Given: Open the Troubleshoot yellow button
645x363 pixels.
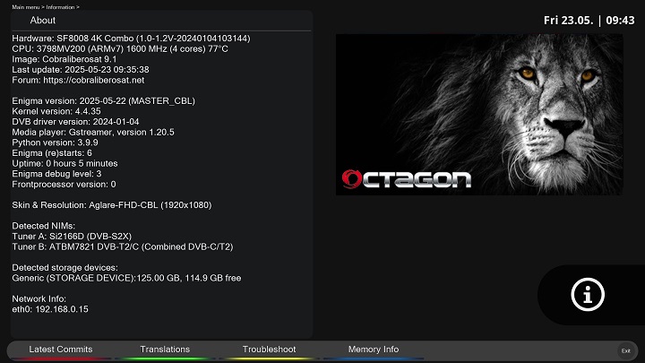Looking at the screenshot, I should tap(269, 350).
